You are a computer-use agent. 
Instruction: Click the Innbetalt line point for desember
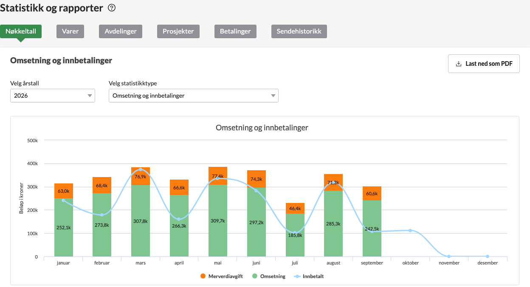point(488,256)
